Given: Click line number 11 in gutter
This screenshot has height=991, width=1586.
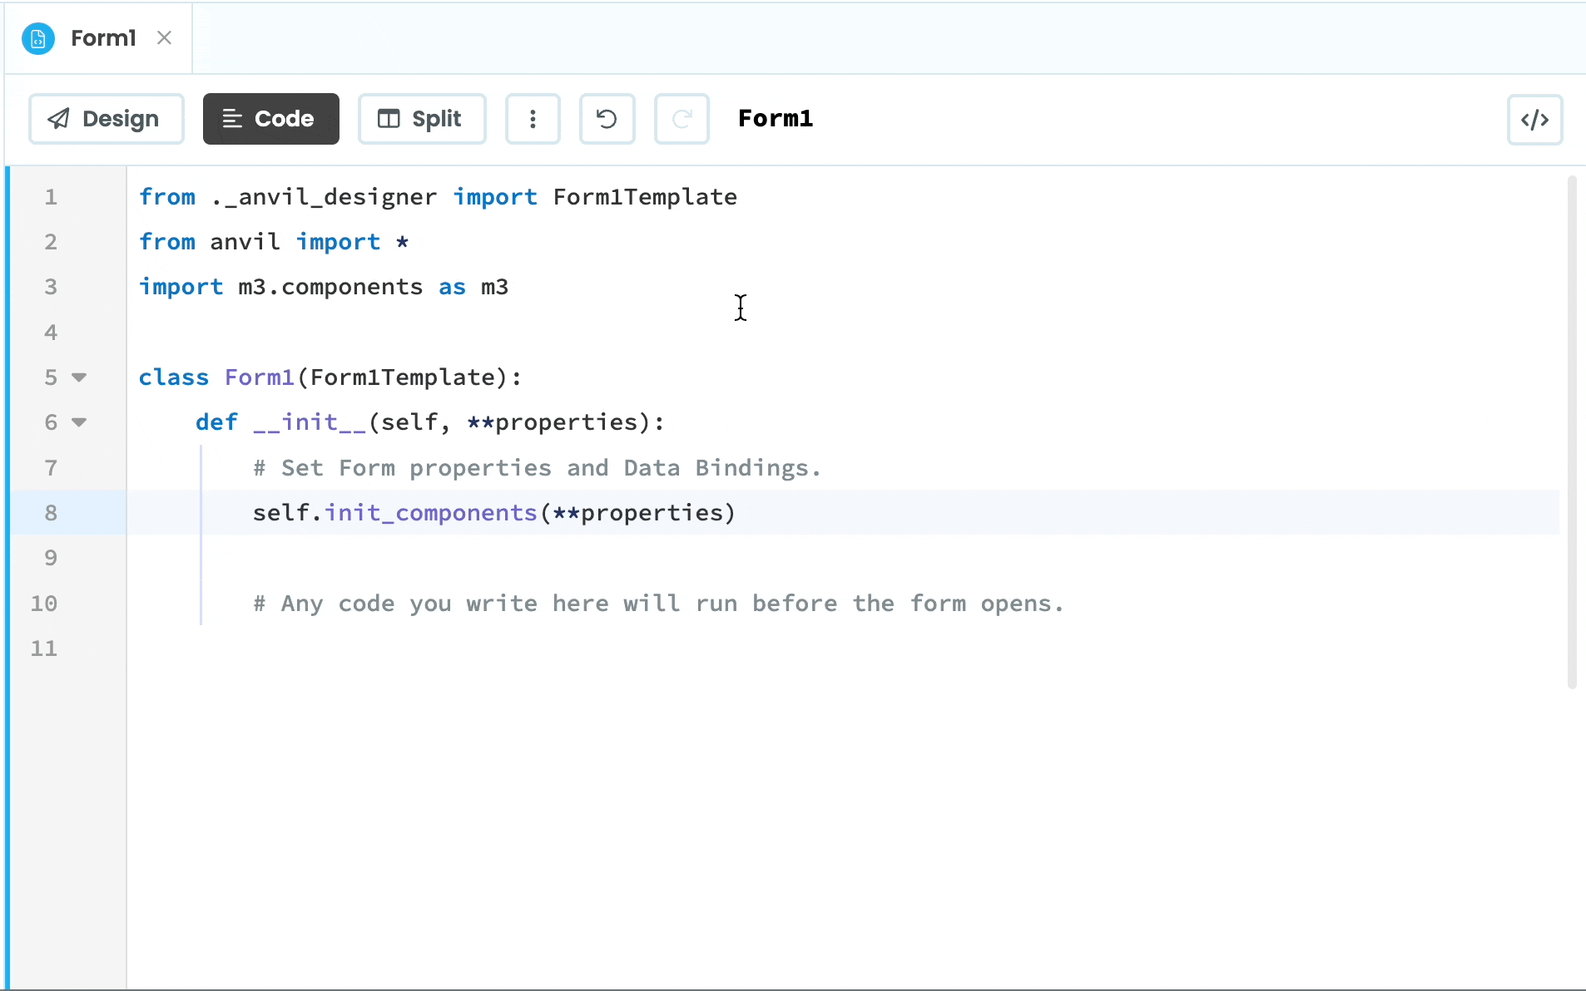Looking at the screenshot, I should pos(44,648).
